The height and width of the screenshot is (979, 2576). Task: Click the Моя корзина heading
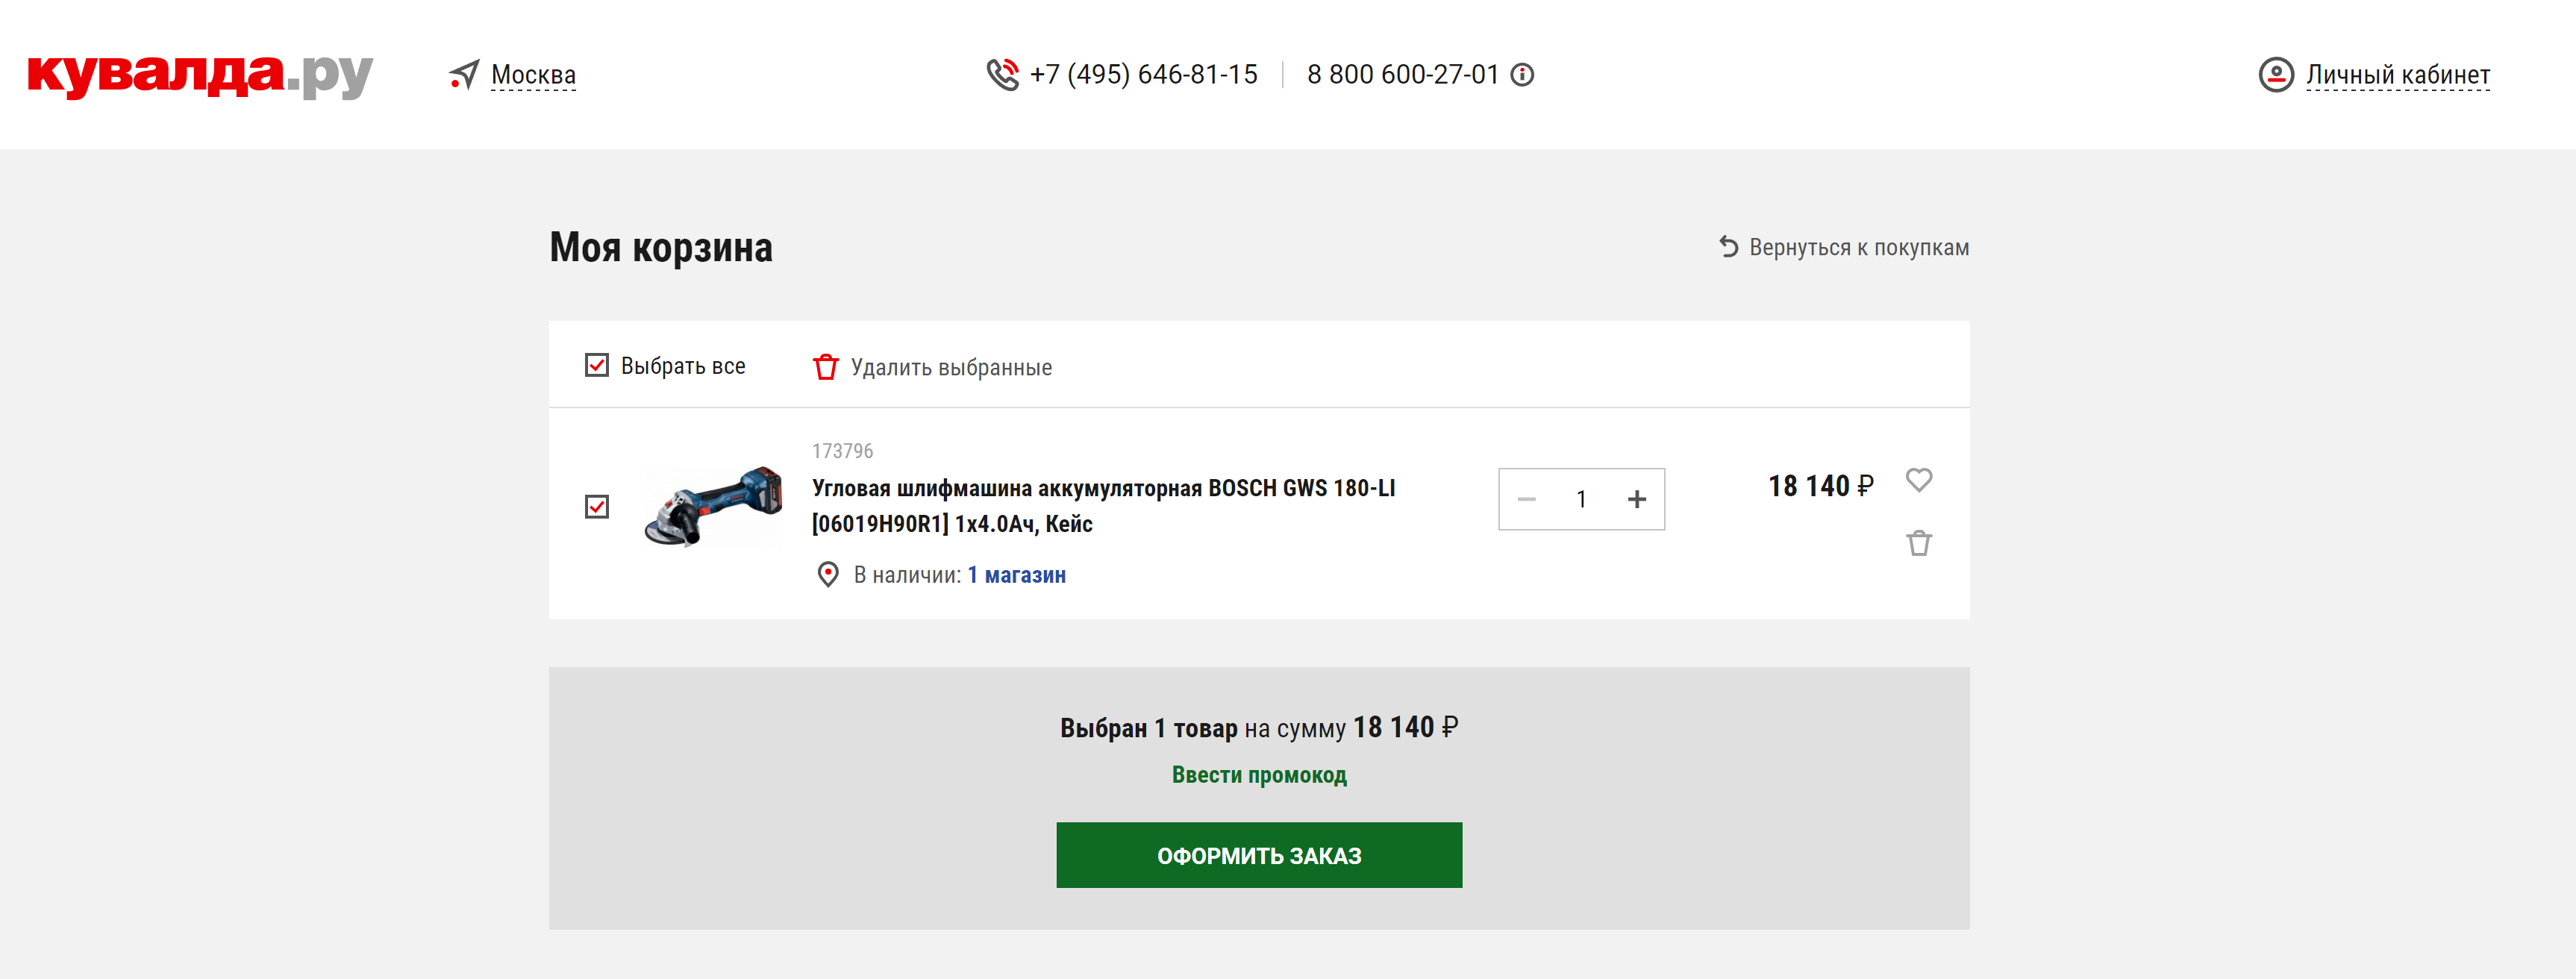click(x=661, y=248)
